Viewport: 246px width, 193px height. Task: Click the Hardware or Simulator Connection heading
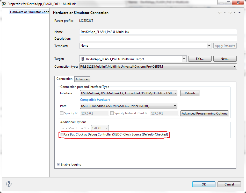pyautogui.click(x=81, y=13)
